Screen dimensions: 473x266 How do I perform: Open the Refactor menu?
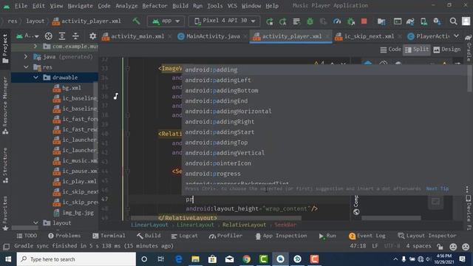coord(154,6)
